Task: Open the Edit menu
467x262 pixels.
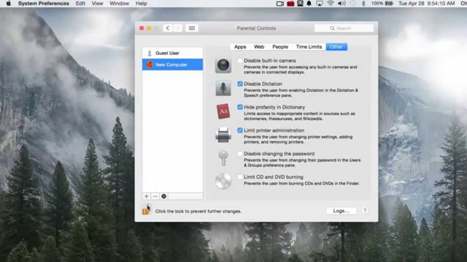Action: 81,4
